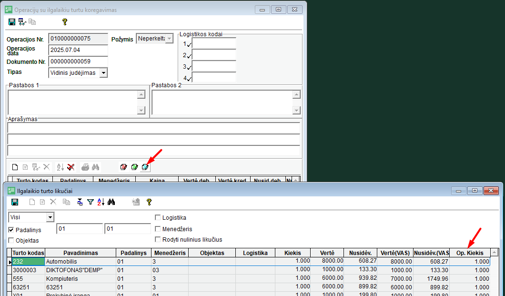This screenshot has height=296, width=505.
Task: Click the greyed scissors-edit icon in the rows toolbar
Action: 36,167
